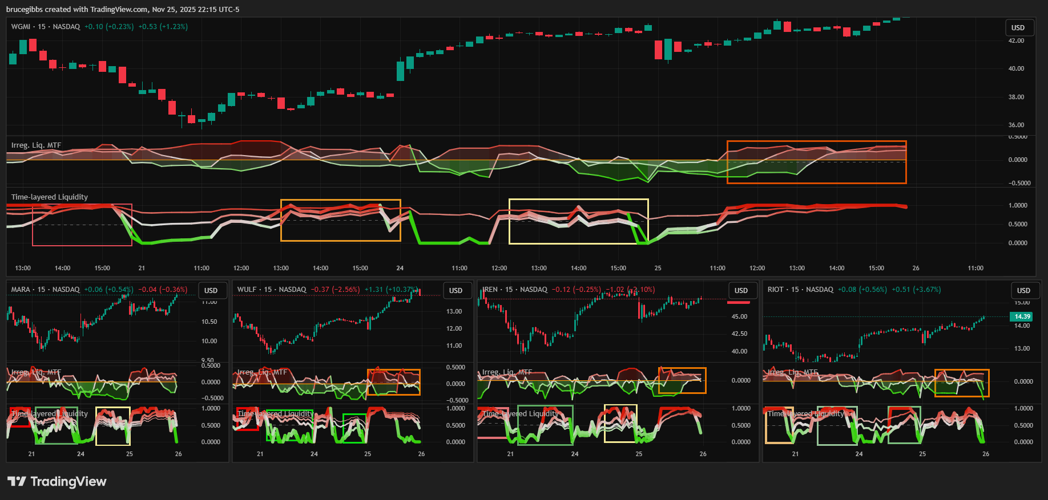This screenshot has width=1048, height=500.
Task: Click the 42.00 price axis label on WGMI
Action: [1016, 41]
